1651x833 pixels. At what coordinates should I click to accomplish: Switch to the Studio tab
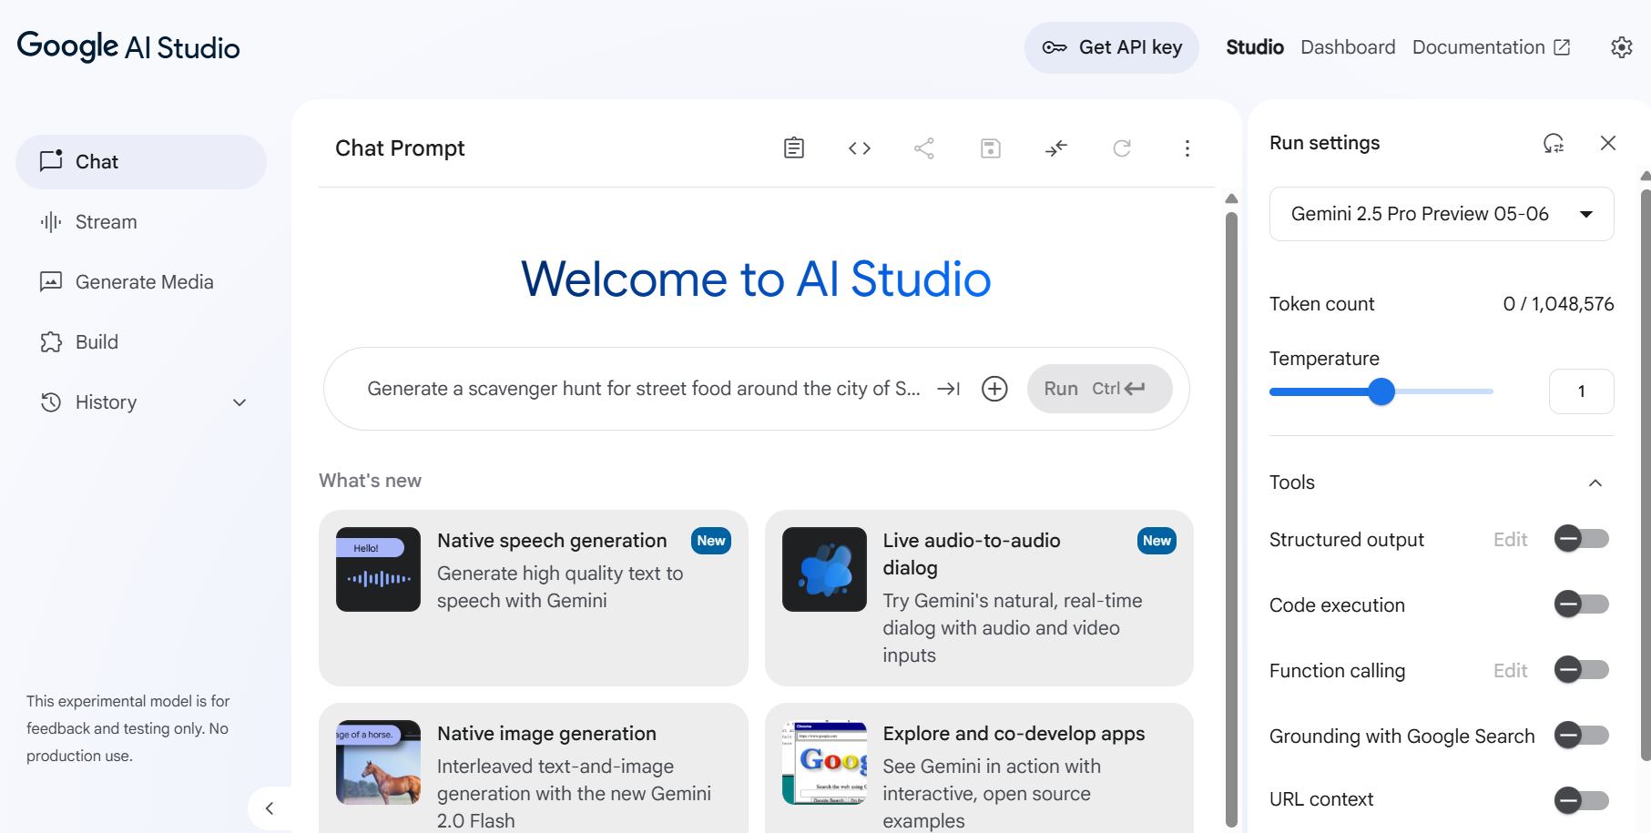click(1255, 47)
